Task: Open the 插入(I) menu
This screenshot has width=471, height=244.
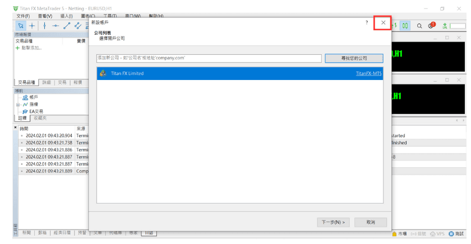Action: point(66,16)
